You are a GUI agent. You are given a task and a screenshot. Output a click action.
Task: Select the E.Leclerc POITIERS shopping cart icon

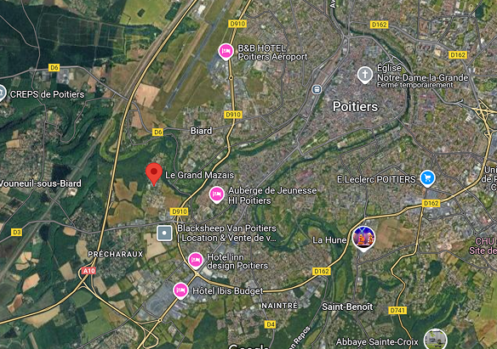click(427, 178)
